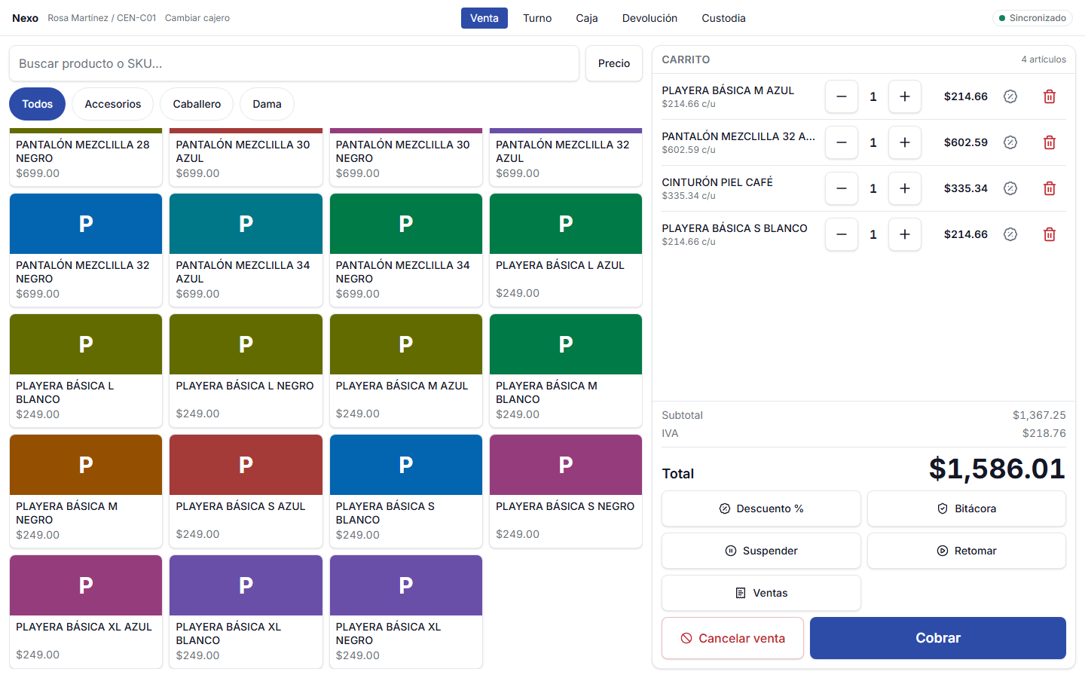The image size is (1085, 678).
Task: Add PLAYERA BÁSICA S NEGRO product tile
Action: click(566, 491)
